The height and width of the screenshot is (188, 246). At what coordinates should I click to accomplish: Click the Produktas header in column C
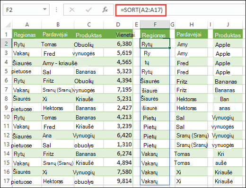click(x=89, y=34)
